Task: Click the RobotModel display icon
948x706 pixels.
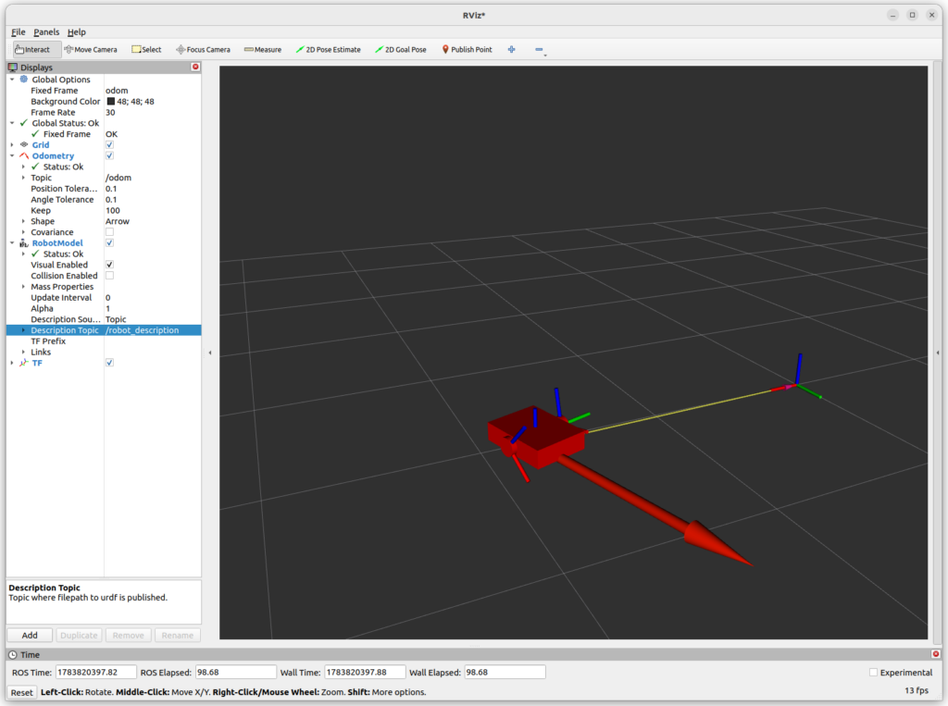Action: (x=23, y=243)
